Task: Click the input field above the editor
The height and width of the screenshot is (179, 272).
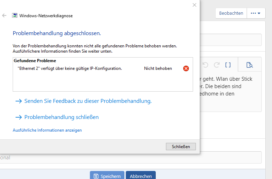Action: tap(231, 40)
